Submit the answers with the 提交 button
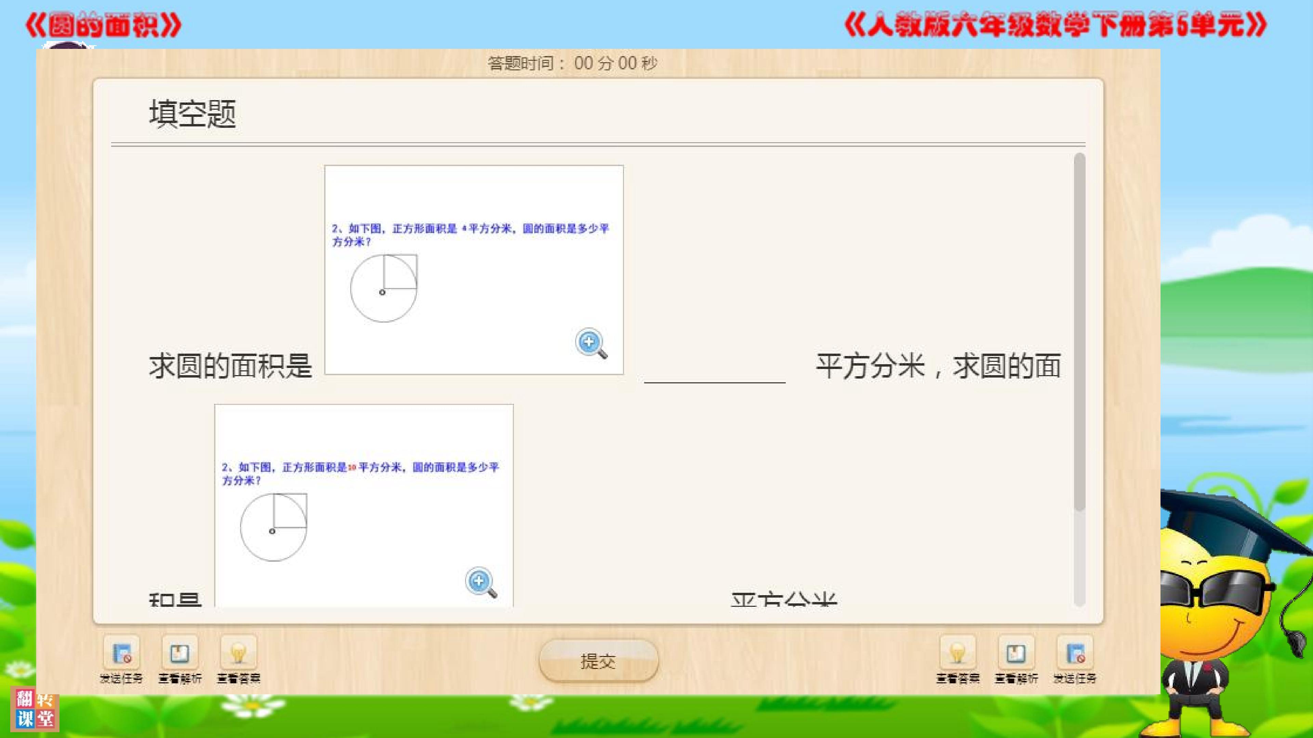This screenshot has width=1313, height=738. click(598, 660)
